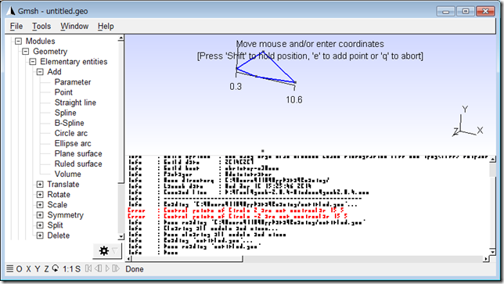Open the Help menu
This screenshot has width=504, height=284.
point(106,27)
